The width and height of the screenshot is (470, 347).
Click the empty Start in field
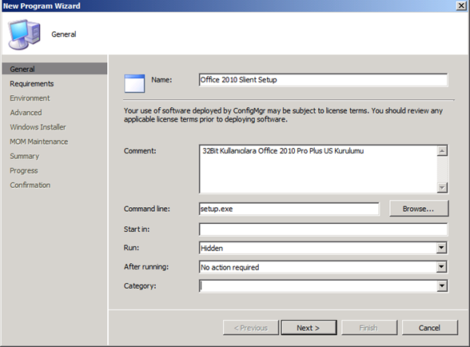(324, 229)
